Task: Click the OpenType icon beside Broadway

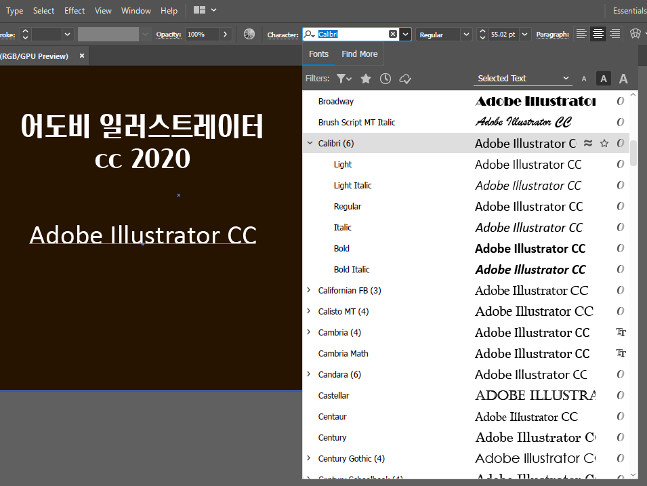Action: coord(620,101)
